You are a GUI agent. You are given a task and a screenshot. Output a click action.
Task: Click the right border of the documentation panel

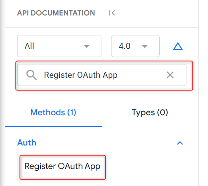point(198,97)
